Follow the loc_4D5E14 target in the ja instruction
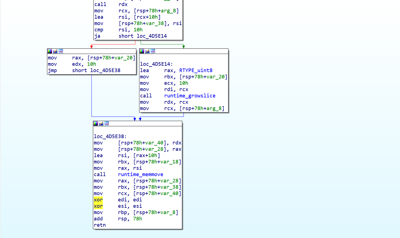 click(x=152, y=36)
